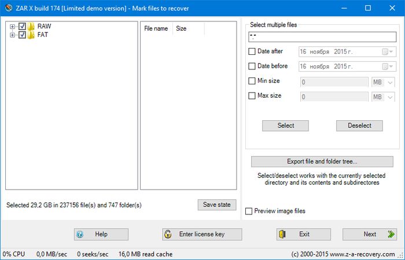Viewport: 405px width, 260px height.
Task: Click the Exit door icon
Action: pos(282,235)
